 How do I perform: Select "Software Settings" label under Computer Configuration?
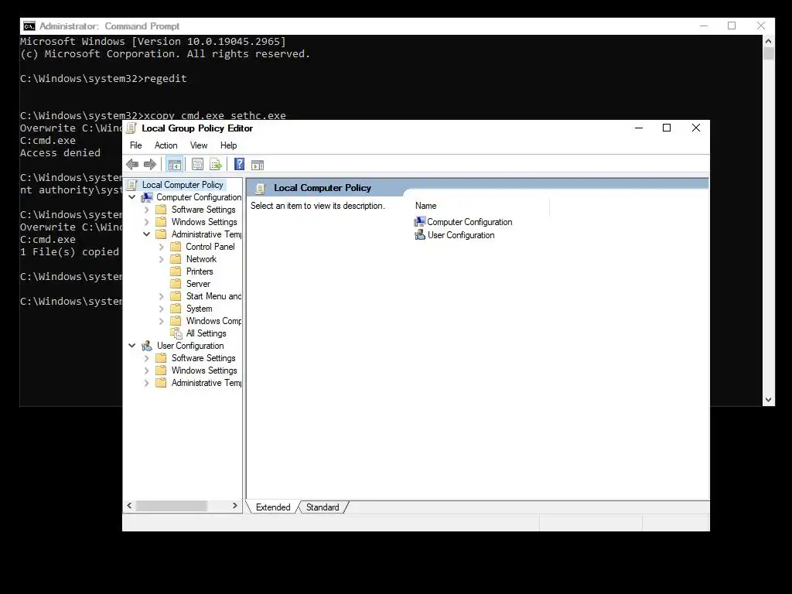coord(203,210)
